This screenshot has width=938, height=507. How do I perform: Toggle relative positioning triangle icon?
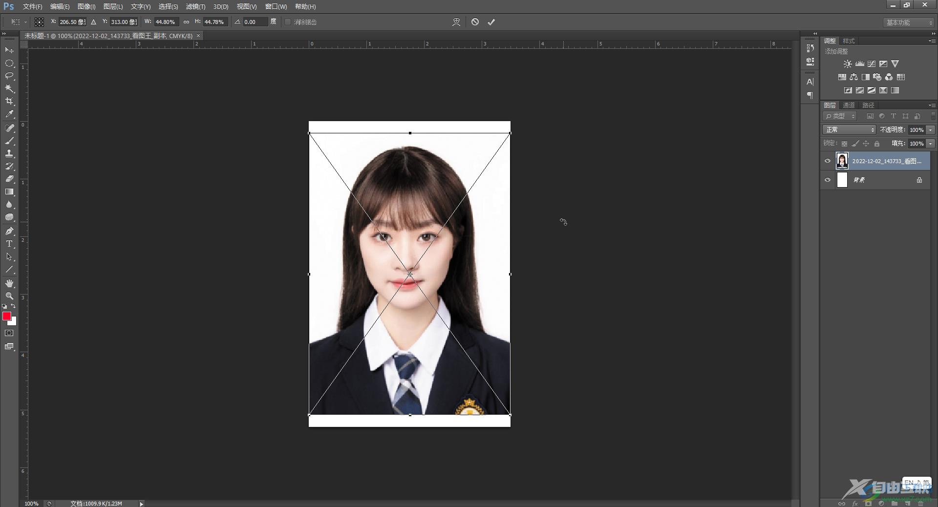93,22
